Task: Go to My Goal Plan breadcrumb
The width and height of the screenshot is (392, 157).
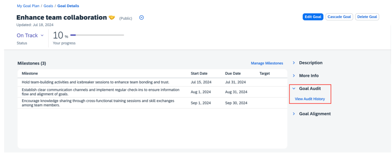Action: point(29,6)
